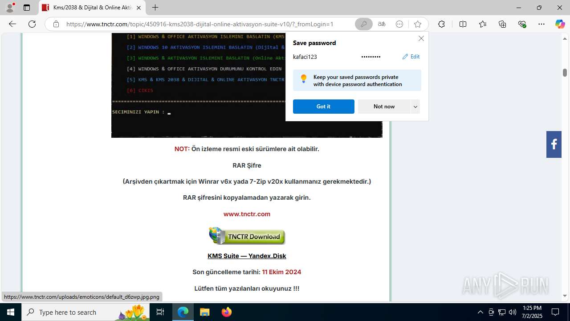
Task: Open the Extensions puzzle icon
Action: (441, 24)
